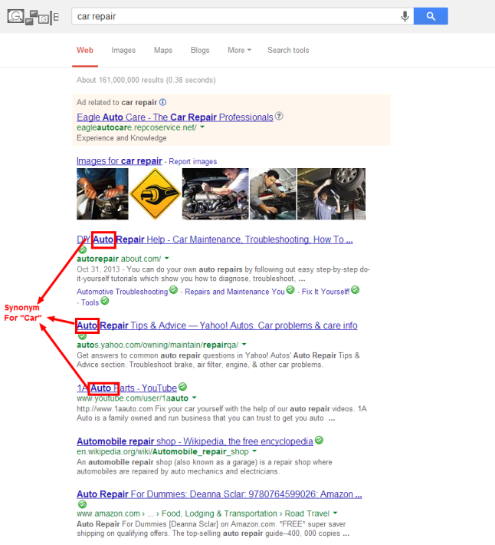Screen dimensions: 495x545
Task: Open the Eagle Auto Care ad link
Action: point(175,117)
